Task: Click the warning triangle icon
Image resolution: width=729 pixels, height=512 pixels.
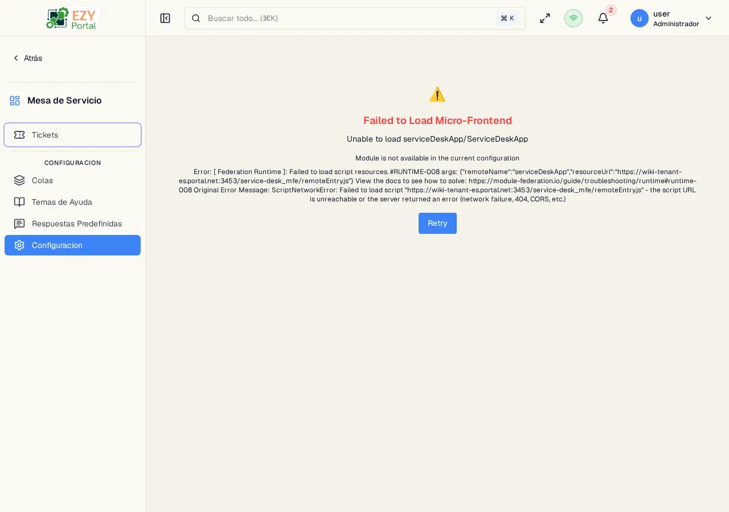Action: click(437, 94)
